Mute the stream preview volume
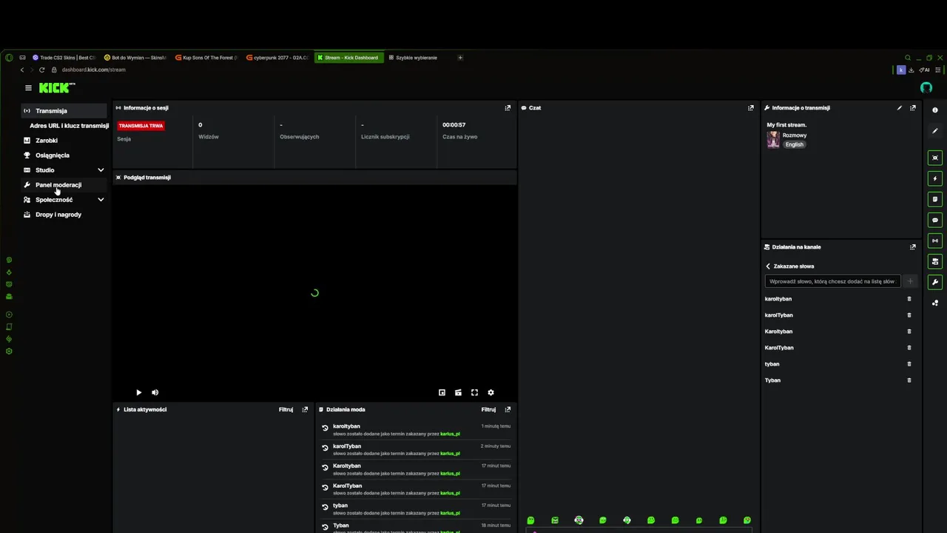 click(155, 393)
